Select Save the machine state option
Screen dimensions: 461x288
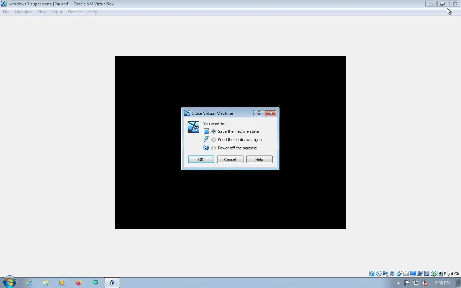coord(235,131)
